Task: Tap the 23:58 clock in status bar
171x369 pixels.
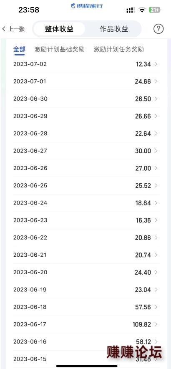Action: [x=29, y=10]
